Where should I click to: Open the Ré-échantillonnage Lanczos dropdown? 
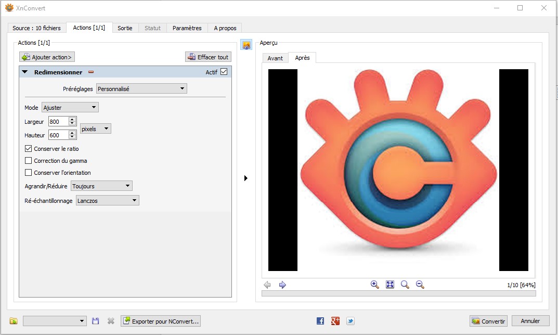click(107, 200)
